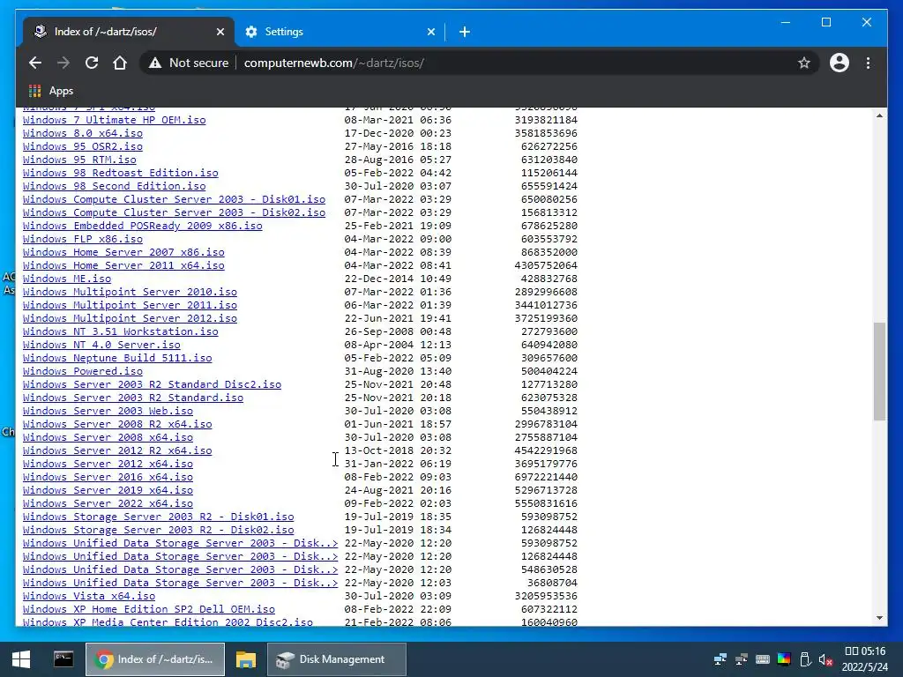Viewport: 903px width, 677px height.
Task: Click the USB safely remove tray icon
Action: [805, 659]
